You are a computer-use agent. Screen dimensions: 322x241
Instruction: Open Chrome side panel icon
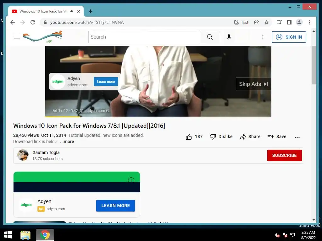tap(289, 22)
